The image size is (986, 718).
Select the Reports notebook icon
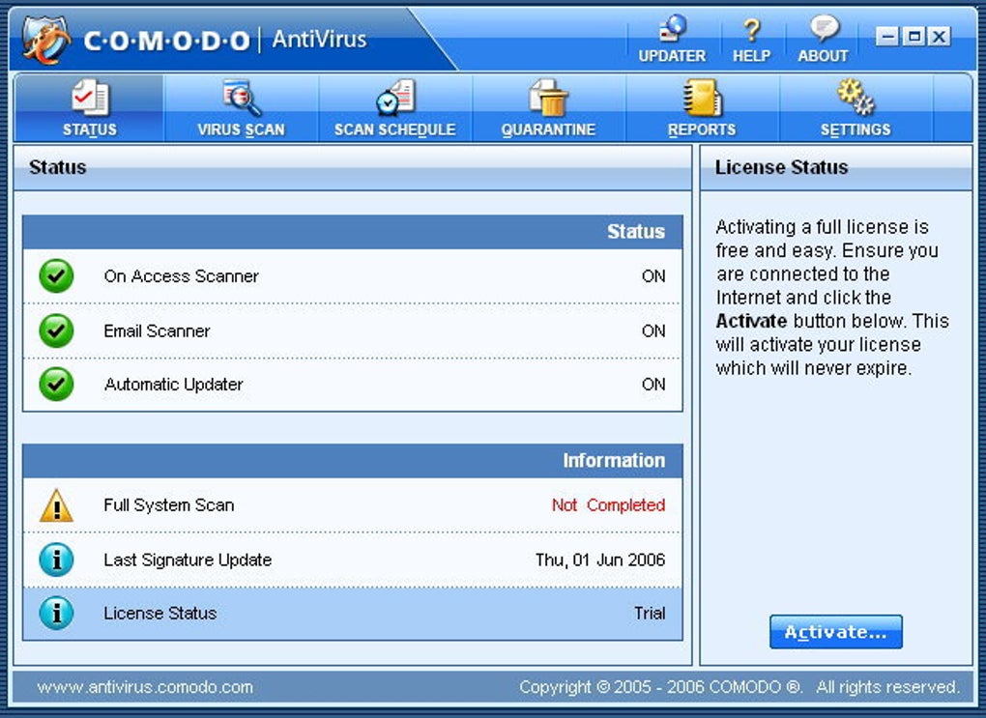[x=703, y=98]
